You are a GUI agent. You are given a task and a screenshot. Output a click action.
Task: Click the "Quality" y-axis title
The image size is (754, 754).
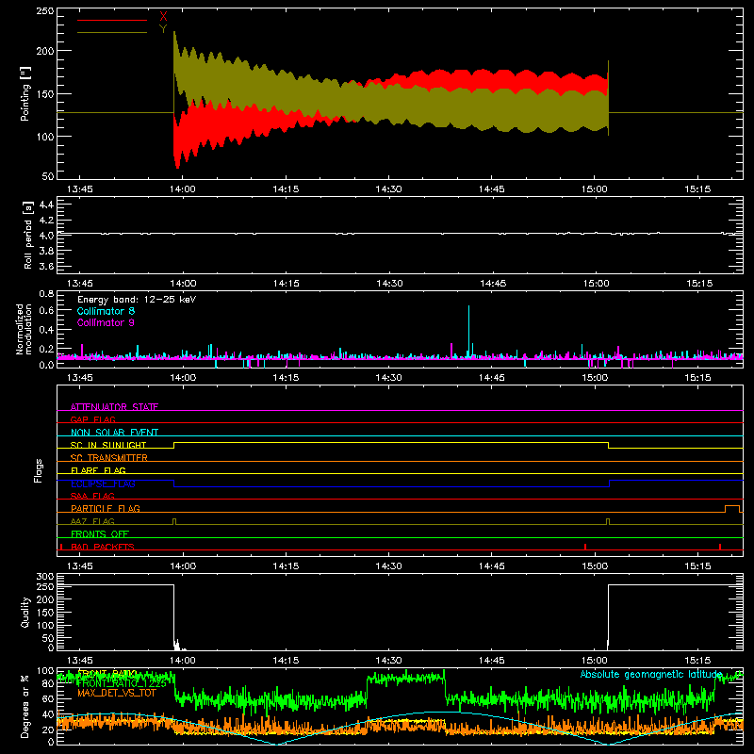[25, 612]
